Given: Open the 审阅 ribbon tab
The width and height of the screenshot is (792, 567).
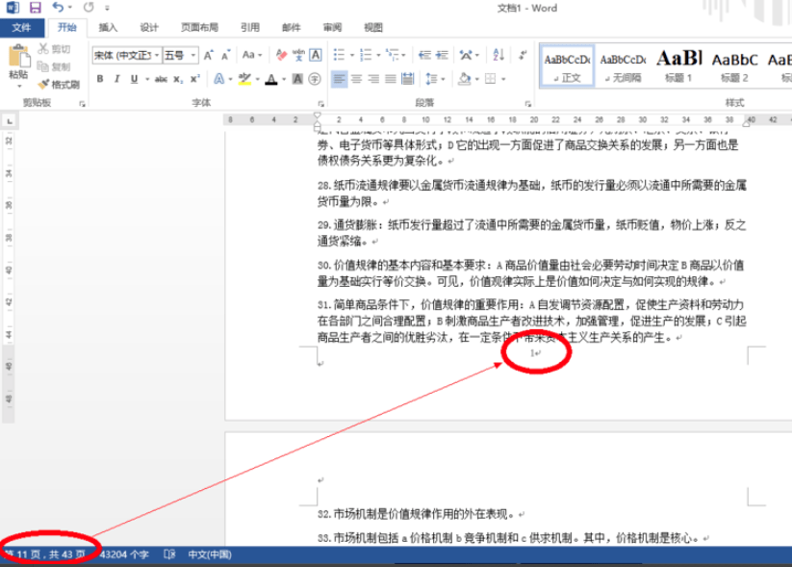Looking at the screenshot, I should click(x=332, y=28).
